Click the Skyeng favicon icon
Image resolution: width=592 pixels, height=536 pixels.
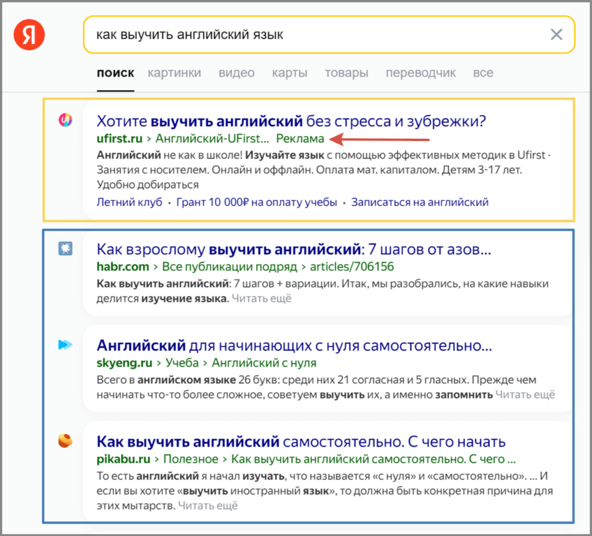point(65,345)
